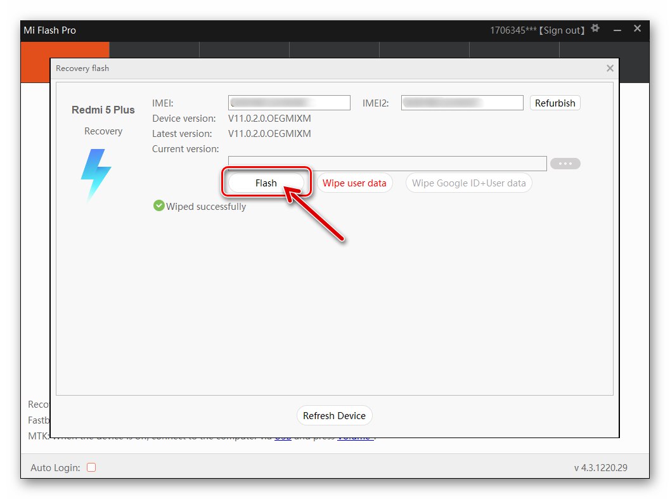Image resolution: width=670 pixels, height=499 pixels.
Task: Click the IMEI2 input field
Action: (x=462, y=103)
